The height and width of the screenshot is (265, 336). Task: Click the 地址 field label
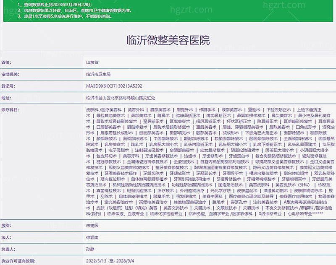pos(6,98)
